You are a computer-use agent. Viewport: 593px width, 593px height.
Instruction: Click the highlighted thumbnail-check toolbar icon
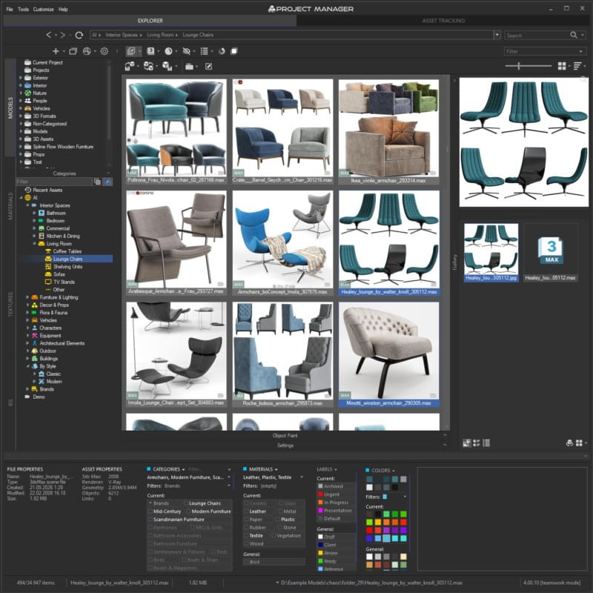point(131,51)
